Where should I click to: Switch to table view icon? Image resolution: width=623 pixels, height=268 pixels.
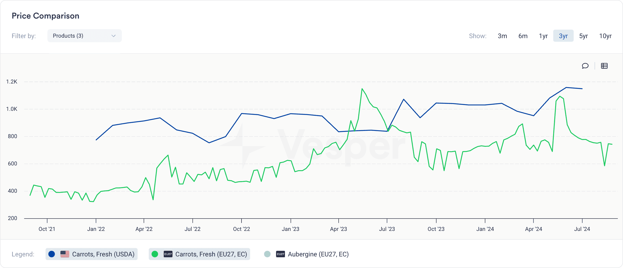point(604,66)
